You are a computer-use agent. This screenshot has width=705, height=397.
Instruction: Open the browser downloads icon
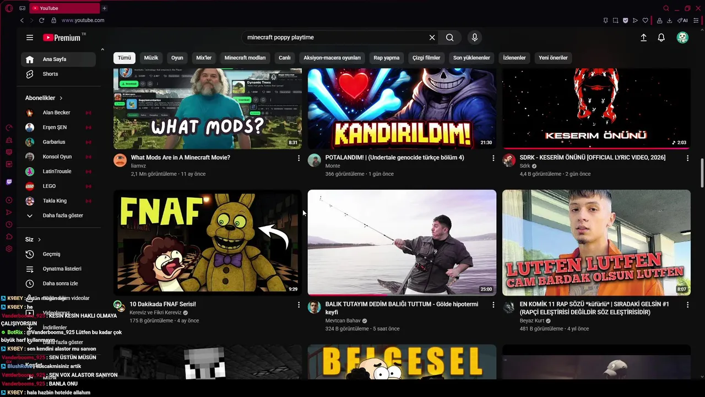click(669, 20)
